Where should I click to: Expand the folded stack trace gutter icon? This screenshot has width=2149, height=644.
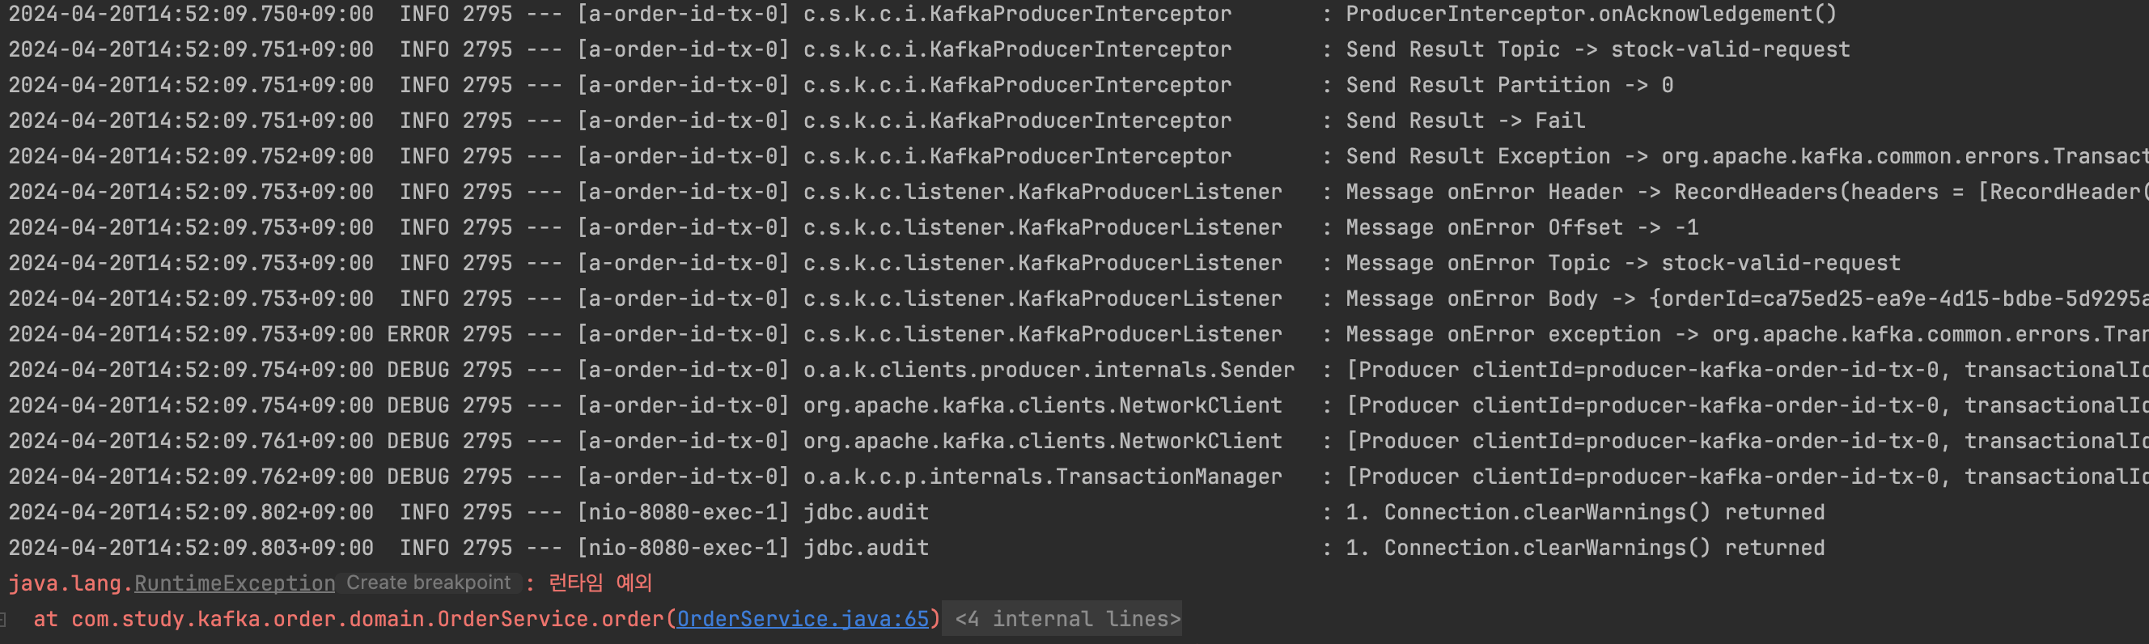3,619
